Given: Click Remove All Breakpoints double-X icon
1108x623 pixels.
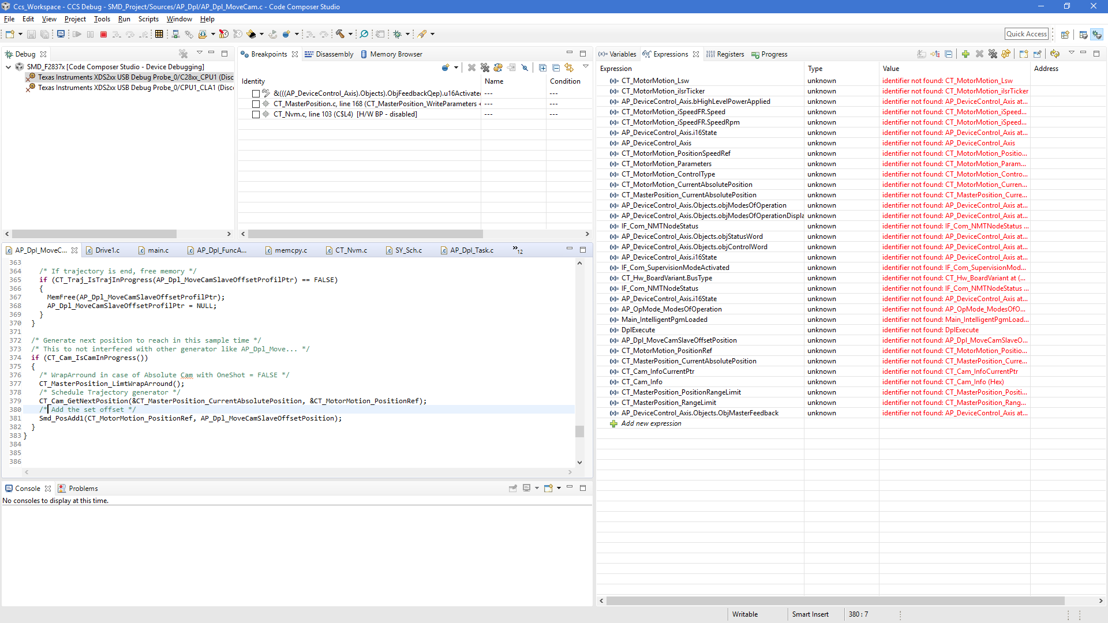Looking at the screenshot, I should [x=485, y=68].
